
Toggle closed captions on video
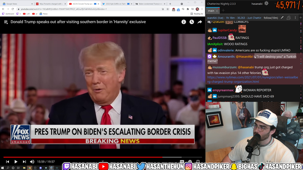[x=182, y=161]
